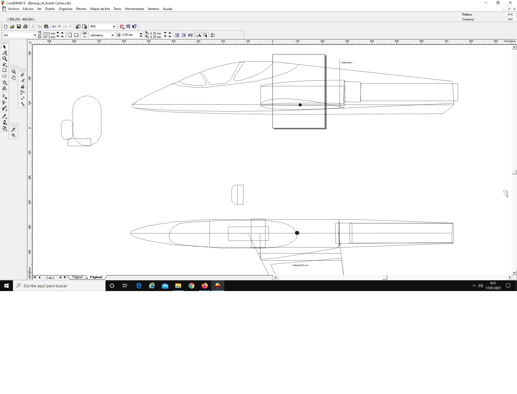The height and width of the screenshot is (394, 517).
Task: Open the milímetros units dropdown
Action: pos(113,35)
